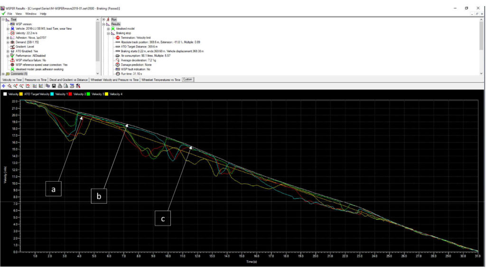486x273 pixels.
Task: Expand the Vehicle tree node
Action: 8,28
